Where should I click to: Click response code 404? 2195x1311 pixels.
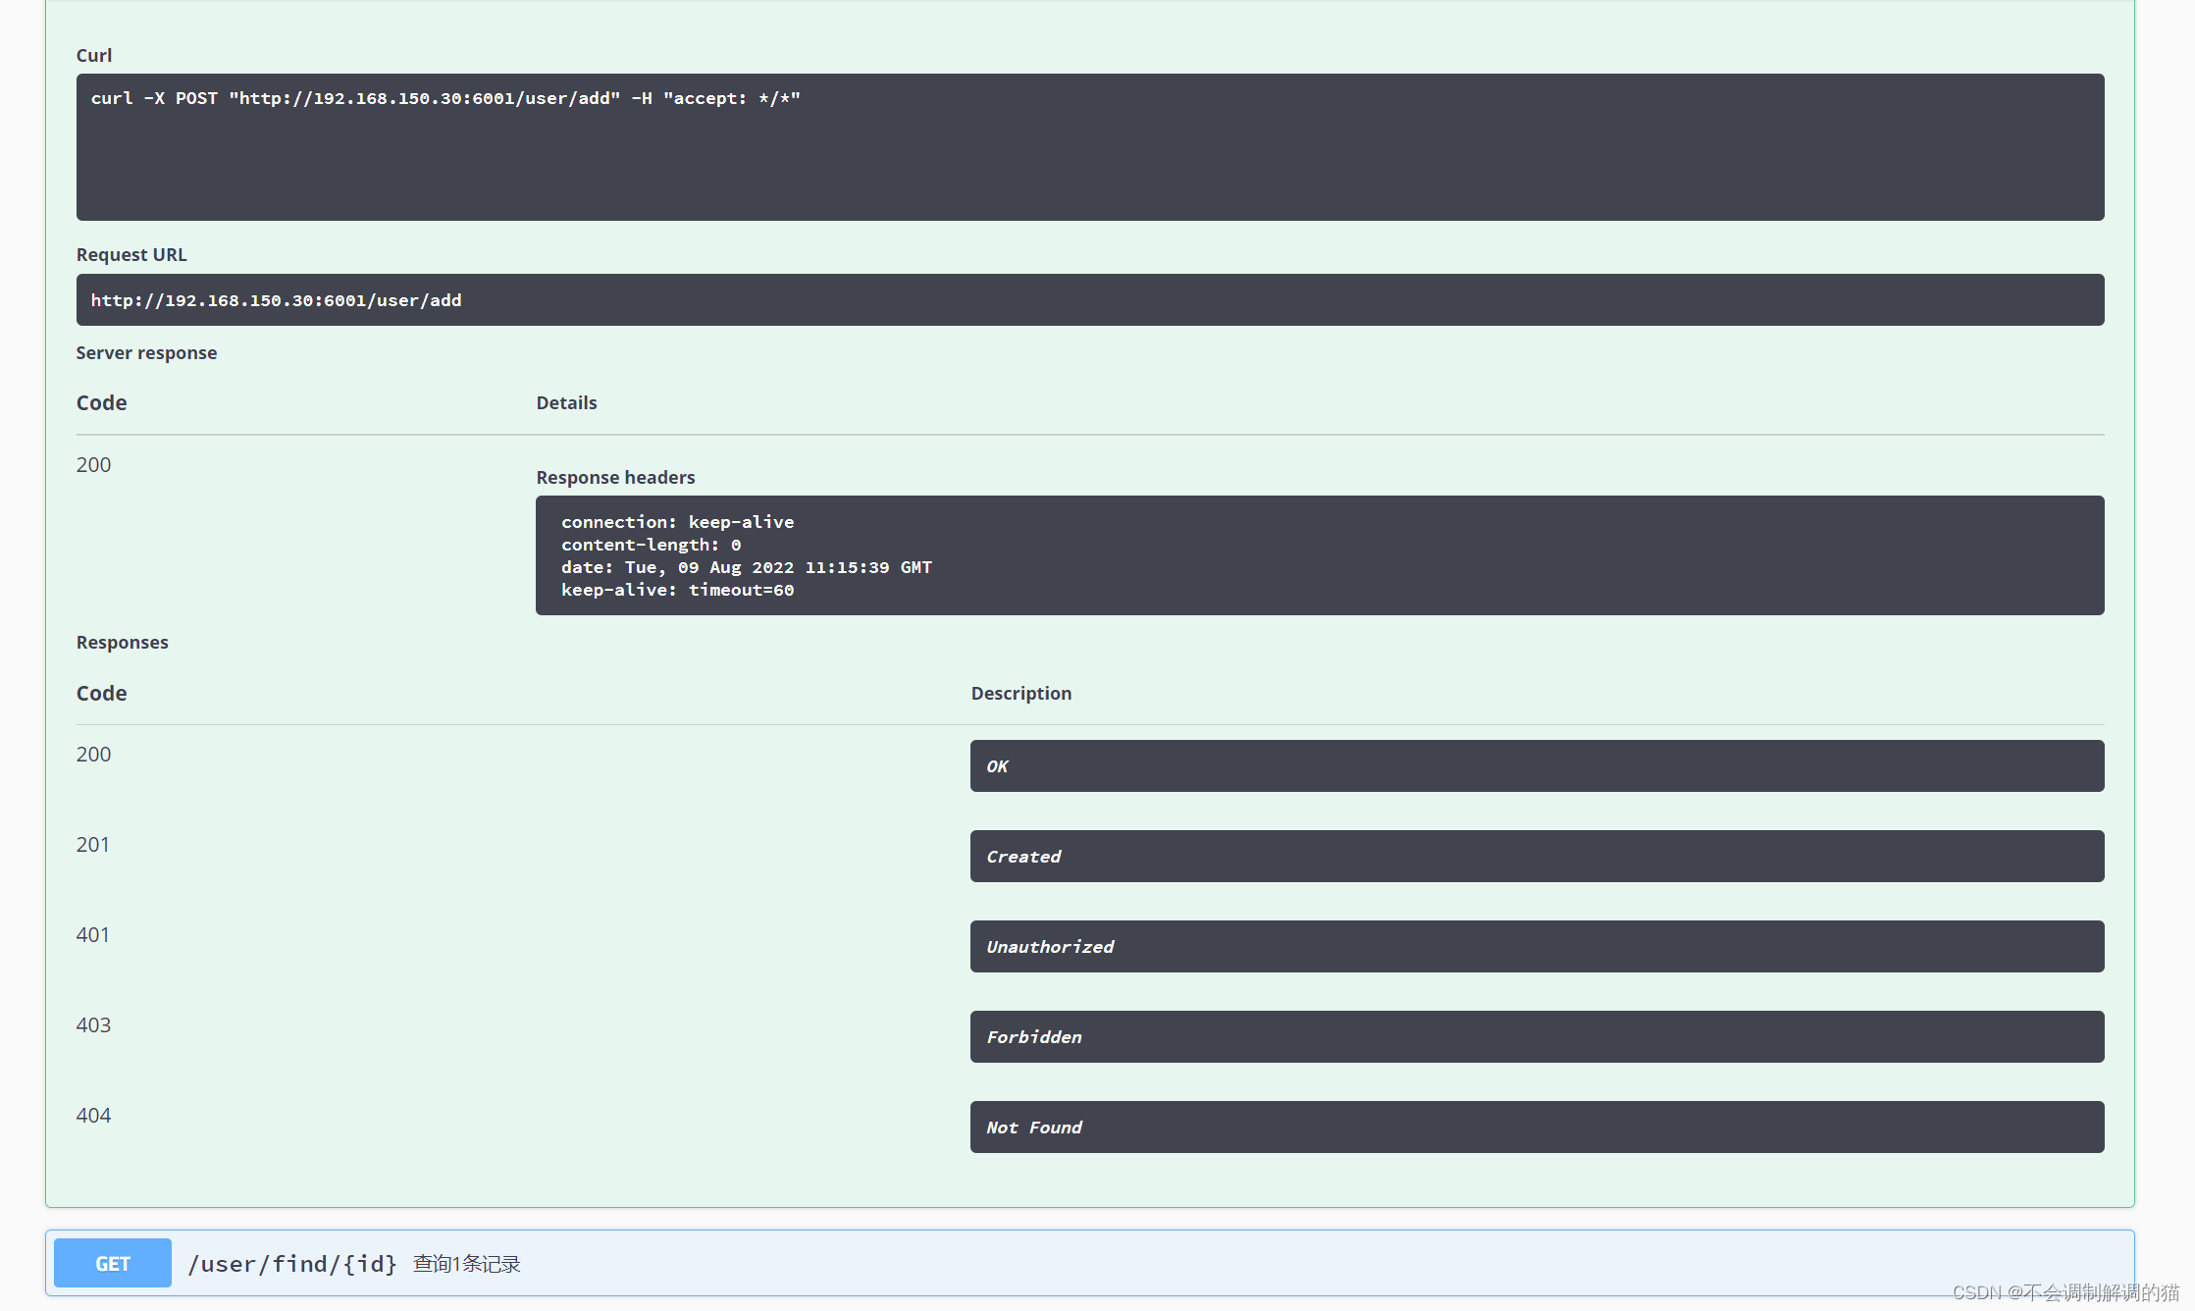click(x=93, y=1115)
